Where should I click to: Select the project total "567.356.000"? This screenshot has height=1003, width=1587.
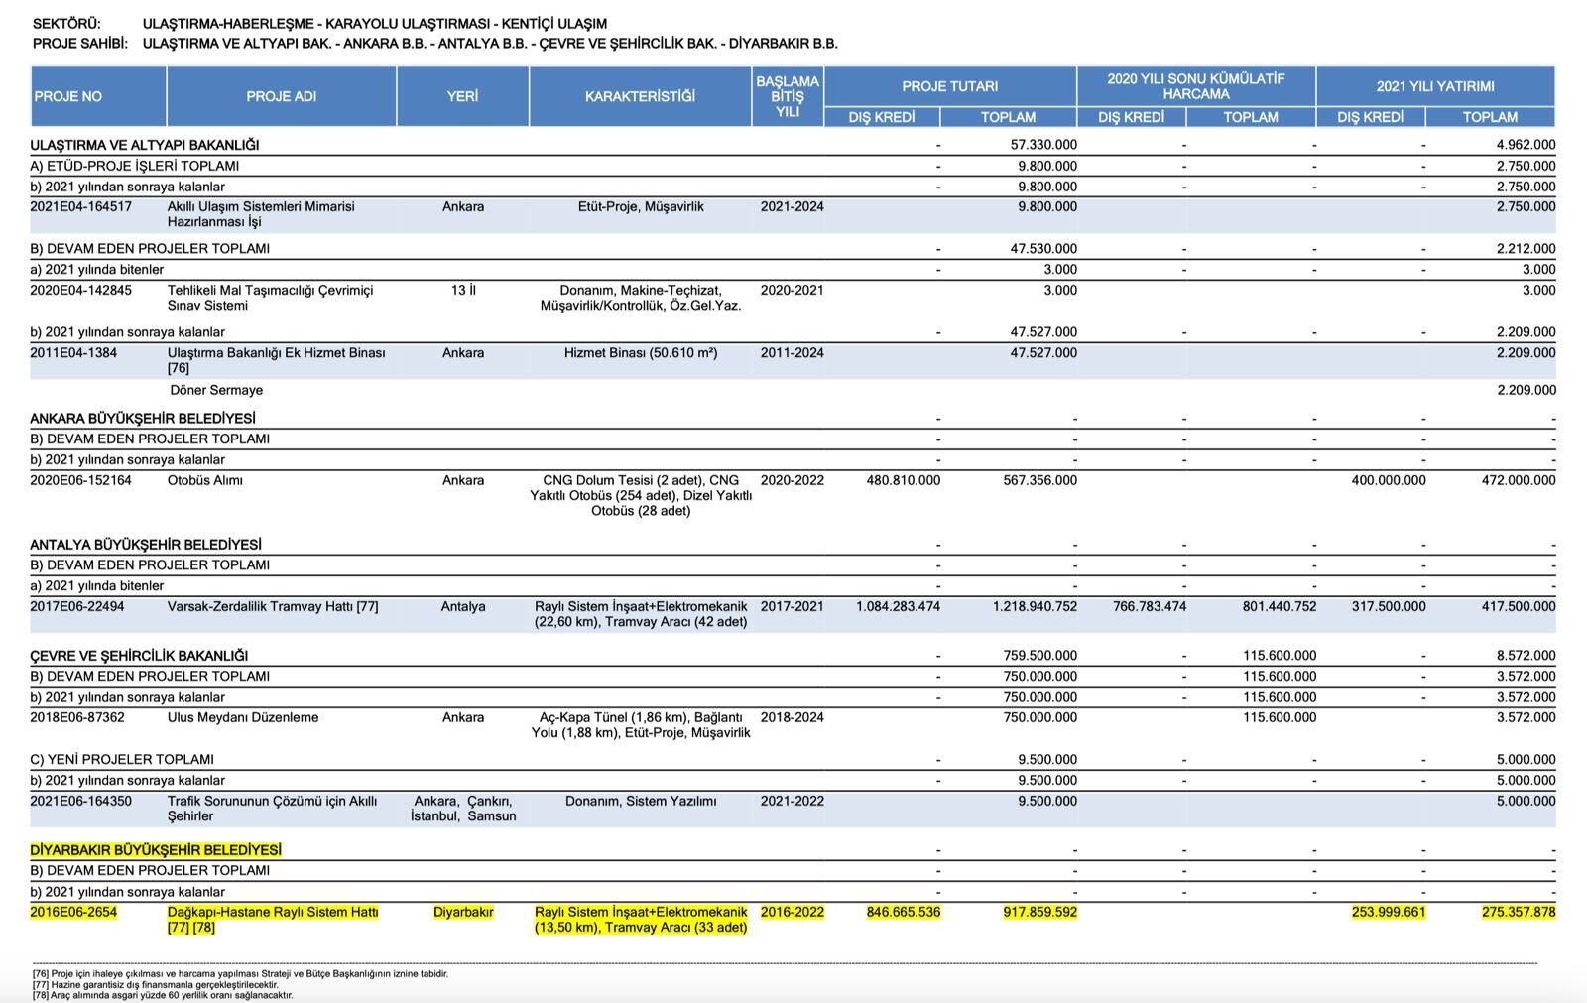coord(1039,481)
